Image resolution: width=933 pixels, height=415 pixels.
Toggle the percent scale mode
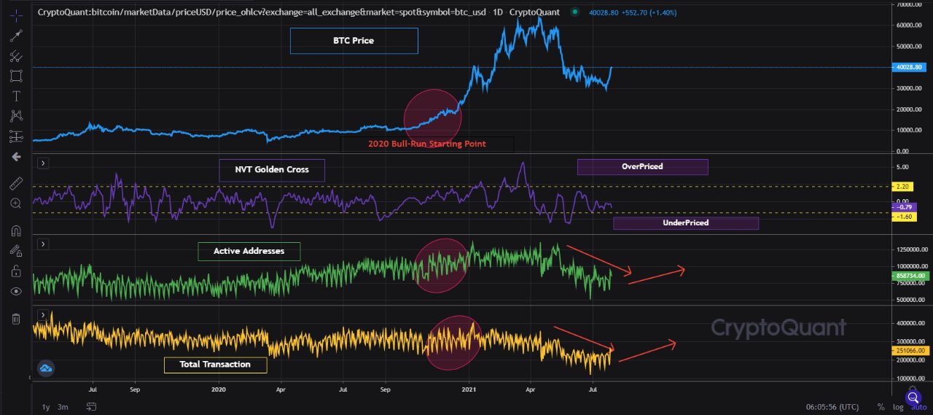[881, 407]
